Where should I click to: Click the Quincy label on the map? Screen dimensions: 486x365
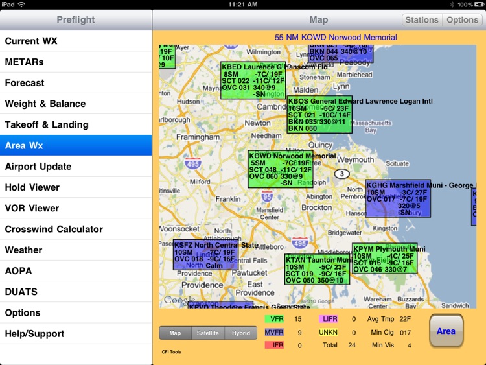[x=320, y=145]
